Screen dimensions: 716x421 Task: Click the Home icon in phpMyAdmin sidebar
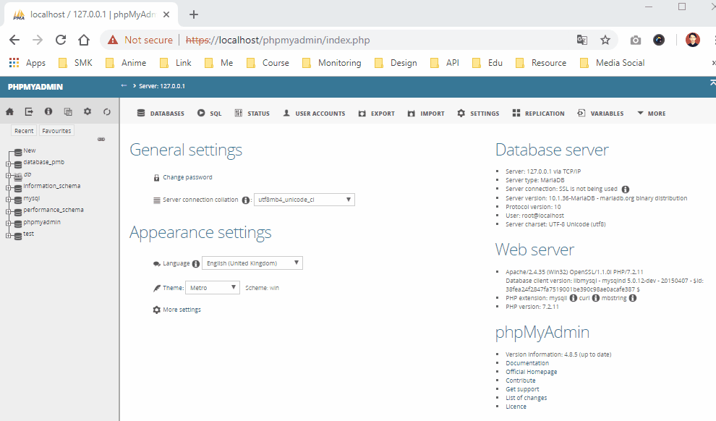pyautogui.click(x=9, y=111)
